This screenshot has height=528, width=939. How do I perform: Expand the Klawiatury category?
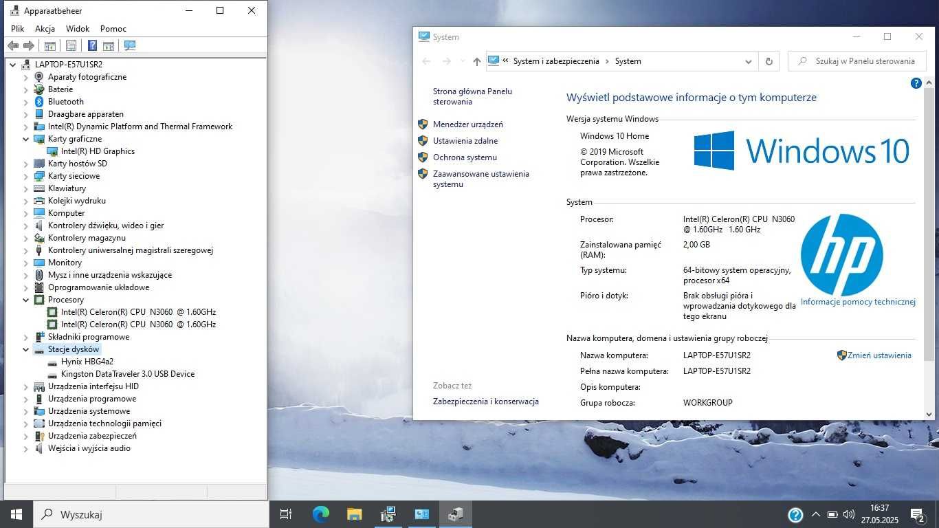(x=26, y=188)
